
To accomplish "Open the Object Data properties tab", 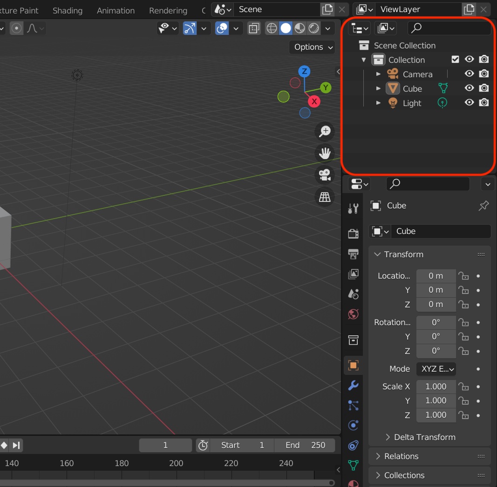I will point(353,465).
